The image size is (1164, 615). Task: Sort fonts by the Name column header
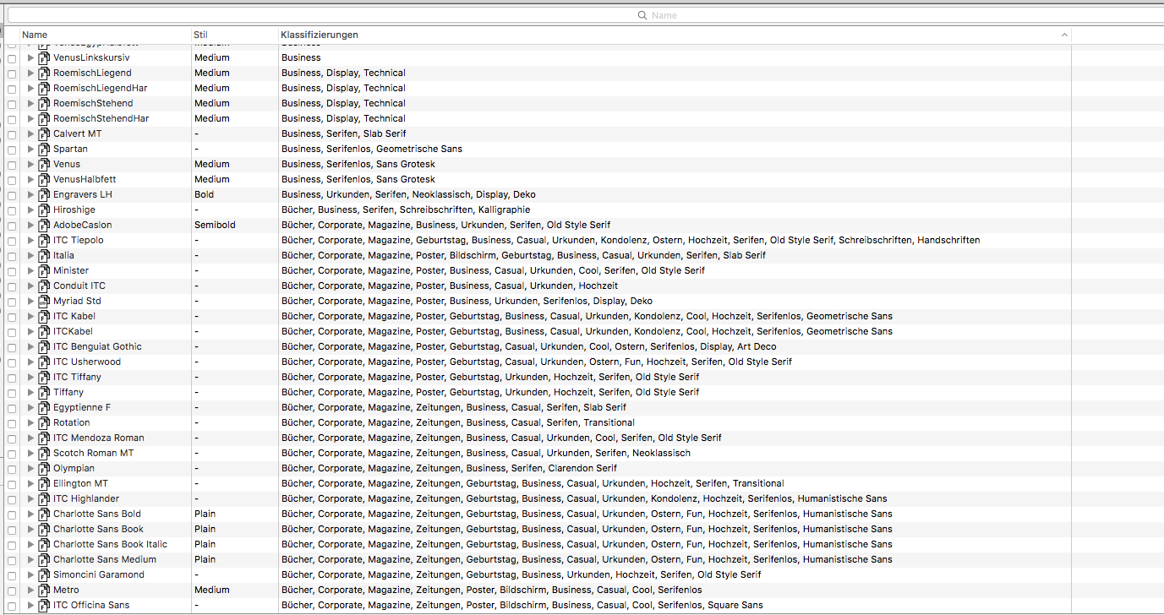coord(106,35)
